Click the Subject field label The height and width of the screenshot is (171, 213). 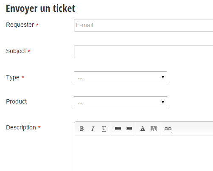click(16, 51)
